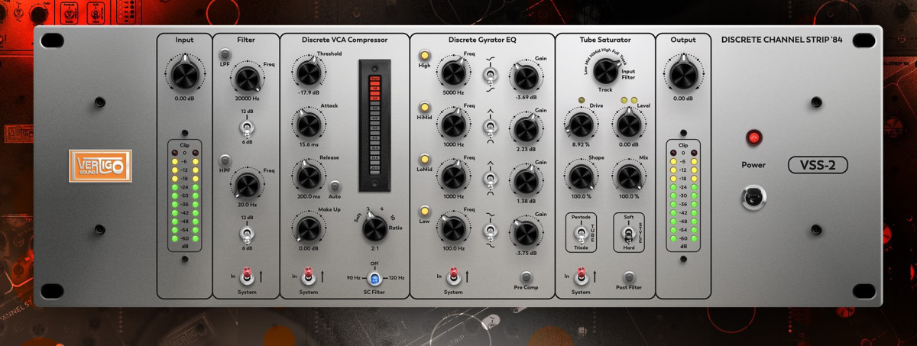Click the High band Gain knob at -3.69 dB
This screenshot has height=346, width=917.
click(x=526, y=77)
